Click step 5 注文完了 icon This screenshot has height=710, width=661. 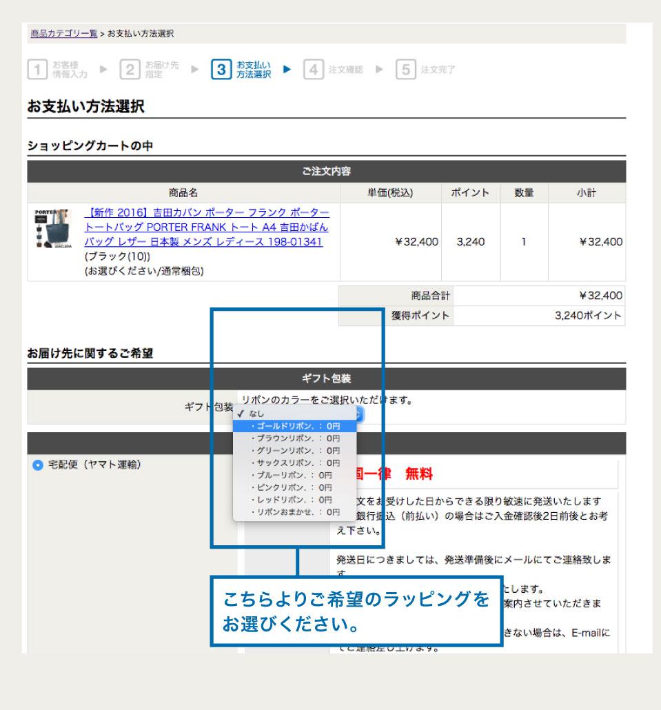(x=406, y=70)
